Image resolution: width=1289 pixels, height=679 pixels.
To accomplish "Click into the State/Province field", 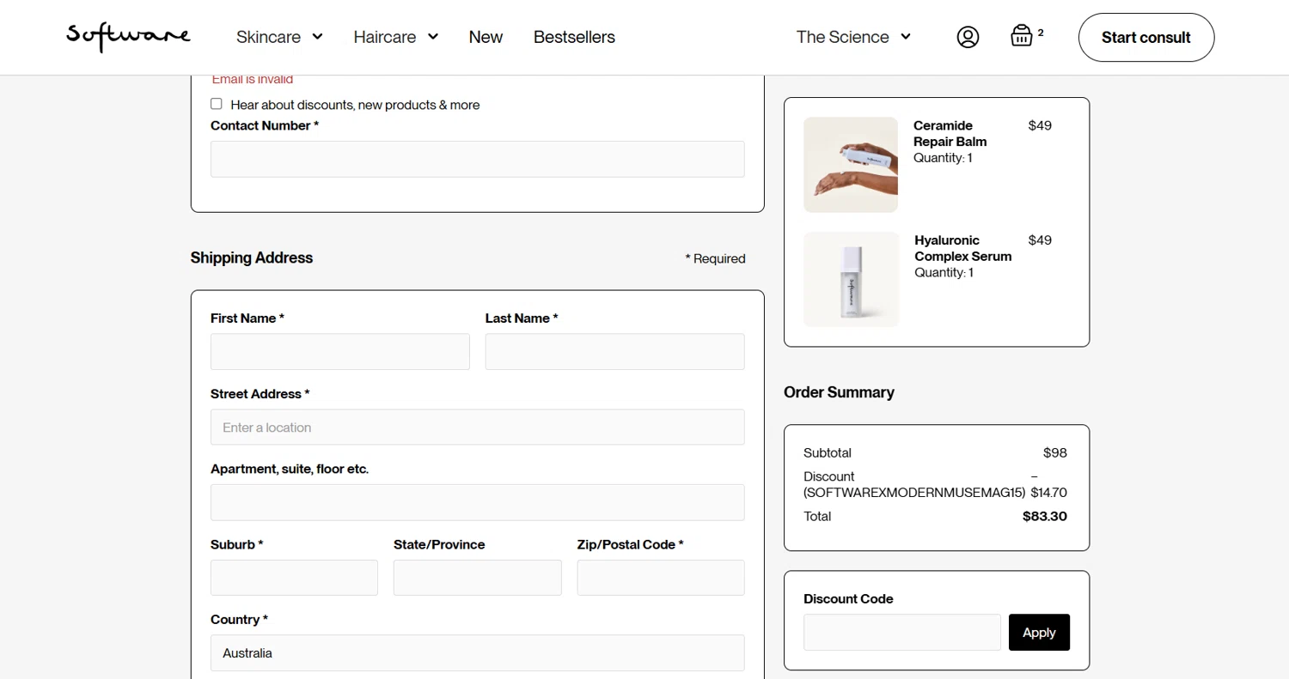I will (478, 578).
